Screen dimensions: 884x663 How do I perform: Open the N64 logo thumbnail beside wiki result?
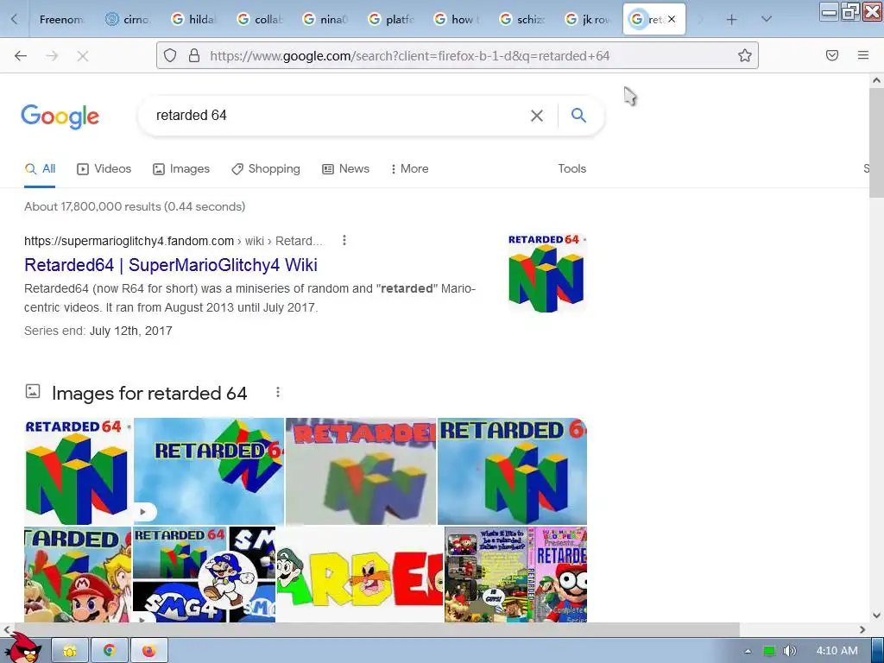click(546, 273)
